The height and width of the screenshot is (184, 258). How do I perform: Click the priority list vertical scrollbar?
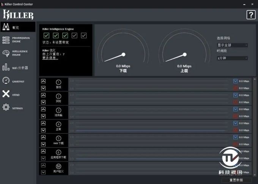(255, 127)
